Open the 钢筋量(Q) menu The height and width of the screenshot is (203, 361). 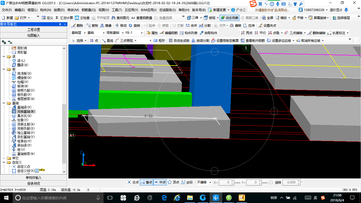(x=89, y=10)
